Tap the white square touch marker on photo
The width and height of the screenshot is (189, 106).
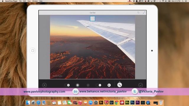tap(92, 19)
